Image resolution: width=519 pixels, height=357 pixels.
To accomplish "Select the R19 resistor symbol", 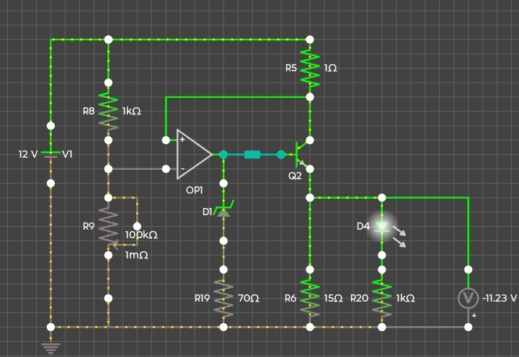I will click(x=223, y=298).
